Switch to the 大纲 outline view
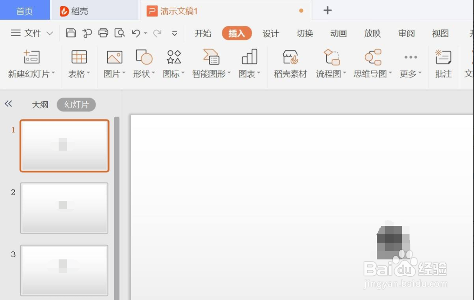 point(40,105)
